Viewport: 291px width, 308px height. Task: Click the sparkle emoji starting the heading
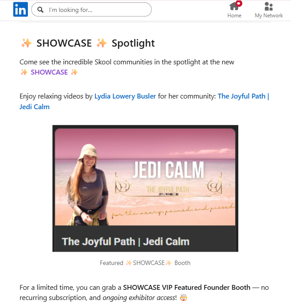click(x=26, y=43)
